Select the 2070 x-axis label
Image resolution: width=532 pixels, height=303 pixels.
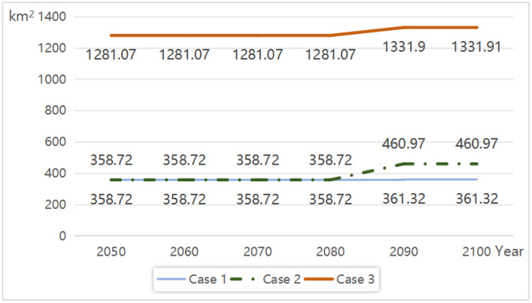[x=257, y=252]
